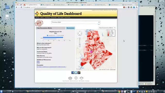
Task: Switch to the Ultimate CSS Gradient tab
Action: click(60, 5)
